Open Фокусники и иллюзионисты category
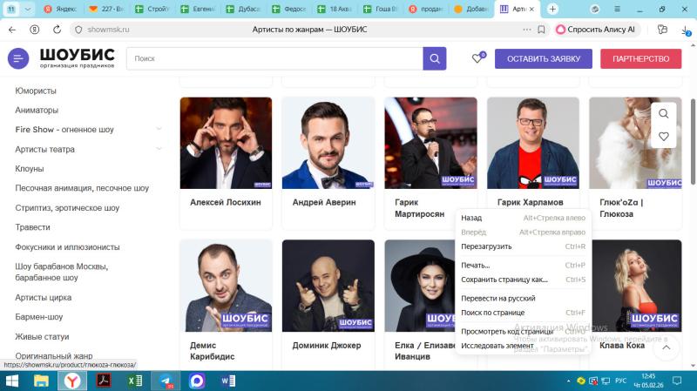The image size is (697, 391). [67, 247]
